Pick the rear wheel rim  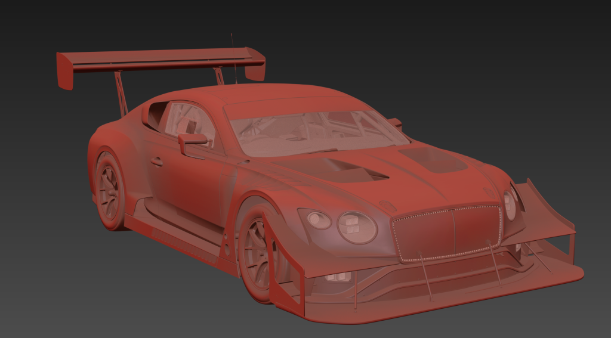coord(109,191)
